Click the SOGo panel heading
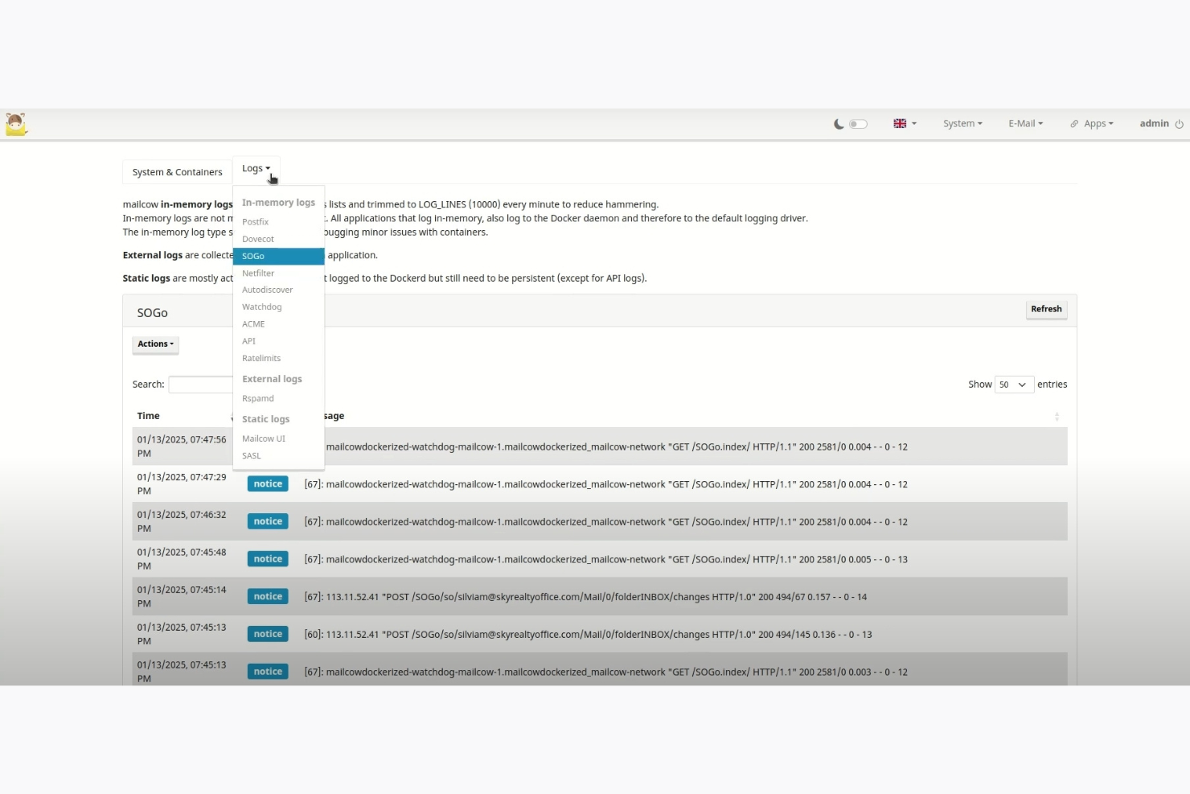This screenshot has width=1190, height=794. click(152, 313)
